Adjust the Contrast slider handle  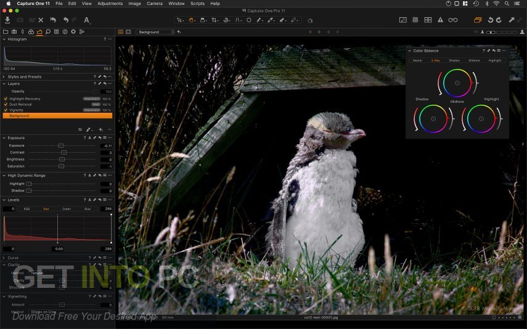click(x=63, y=153)
